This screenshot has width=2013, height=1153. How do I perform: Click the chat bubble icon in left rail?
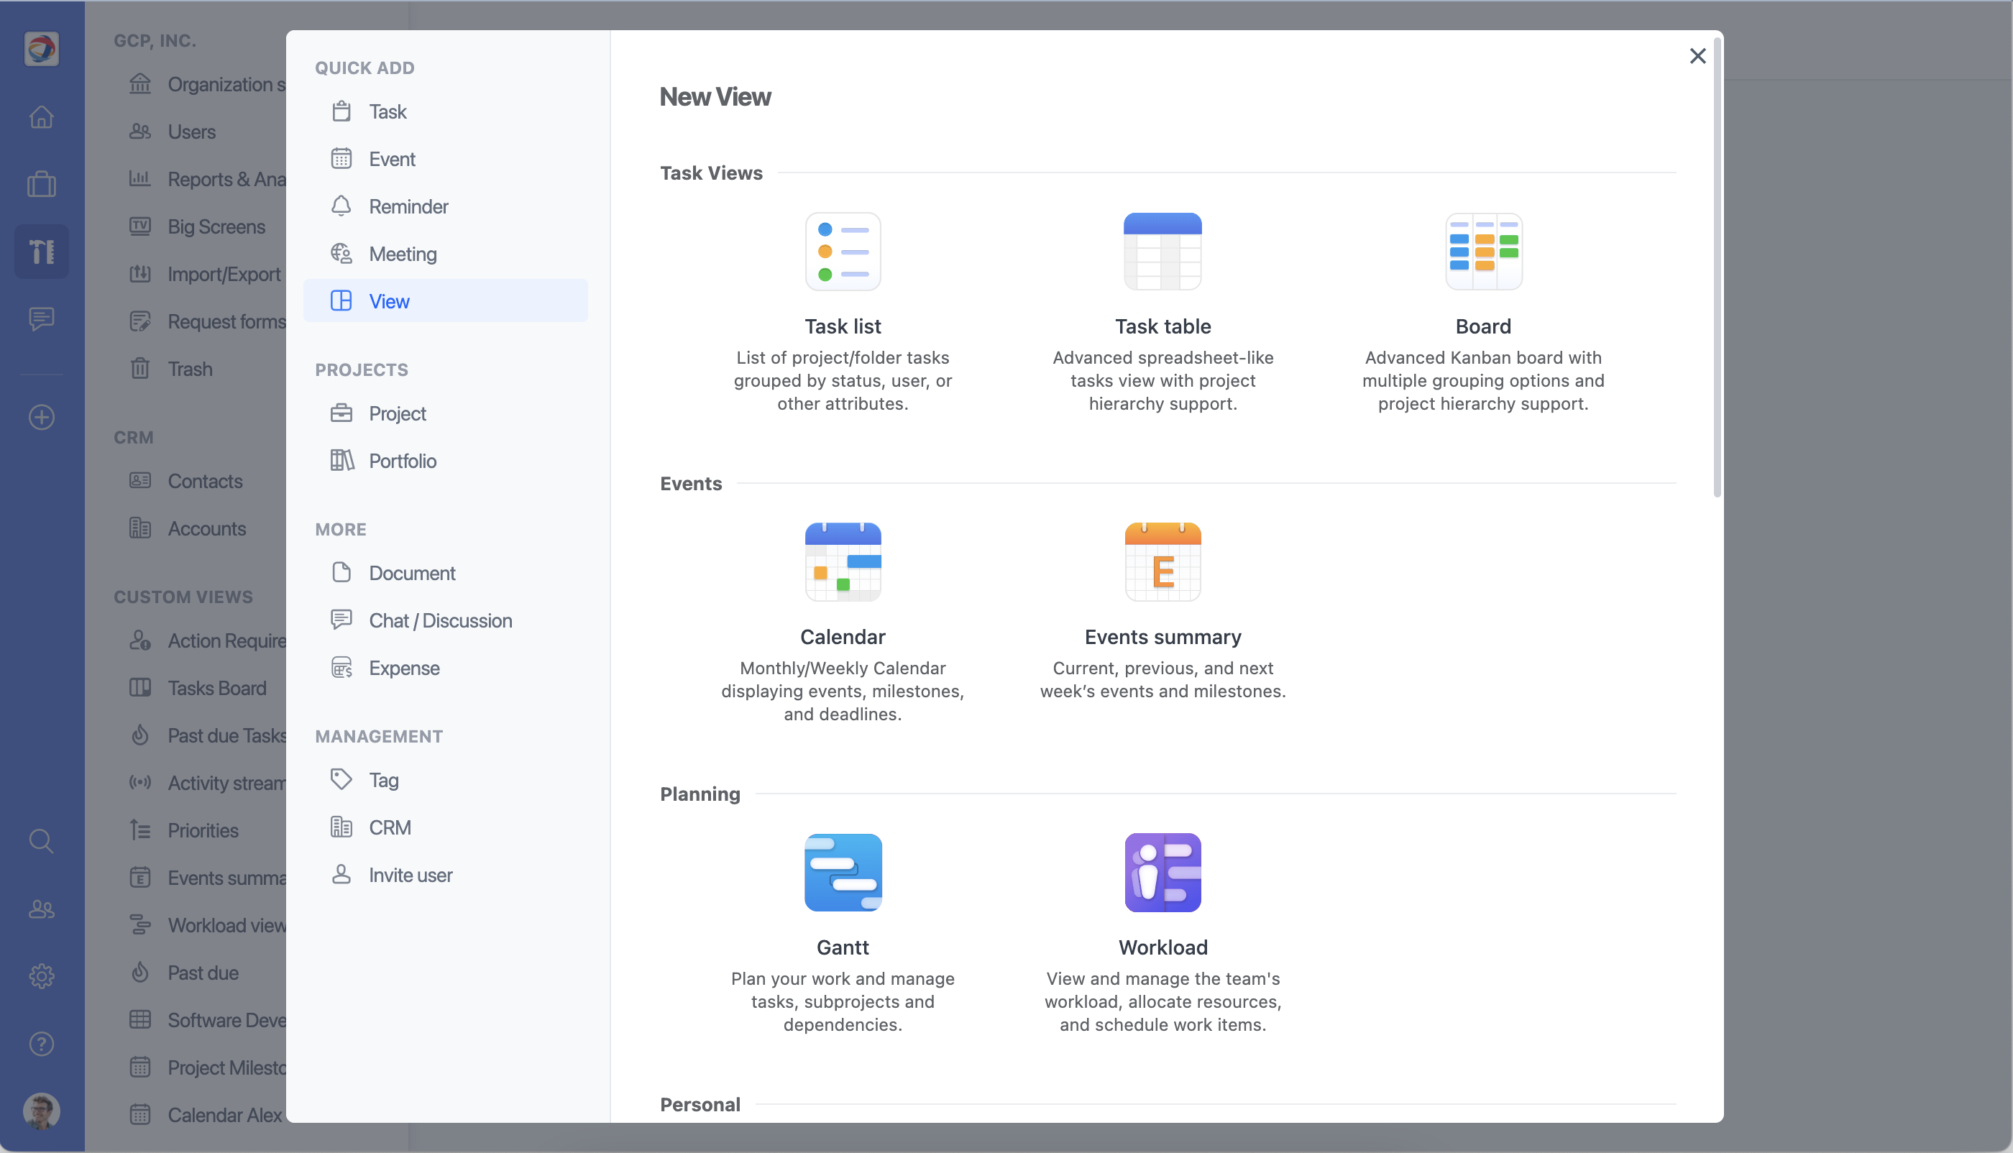point(41,318)
